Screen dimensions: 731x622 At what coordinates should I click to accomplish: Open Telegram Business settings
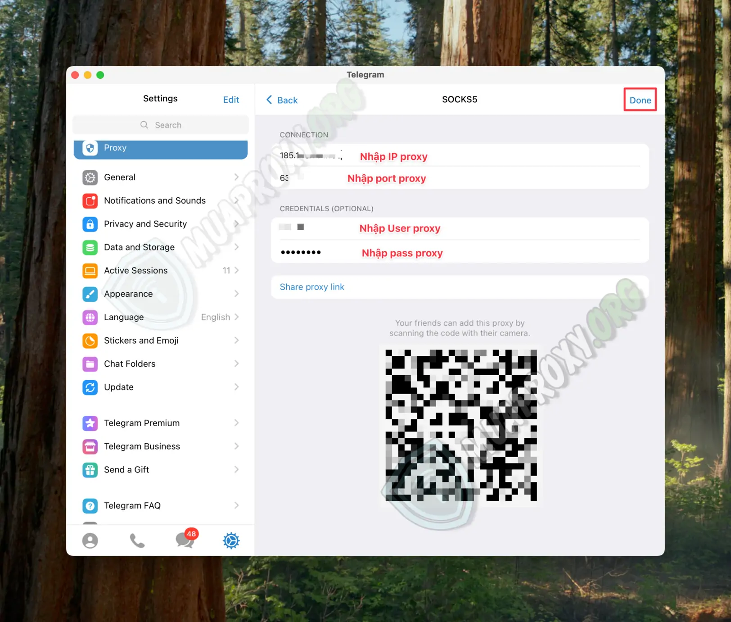coord(161,446)
